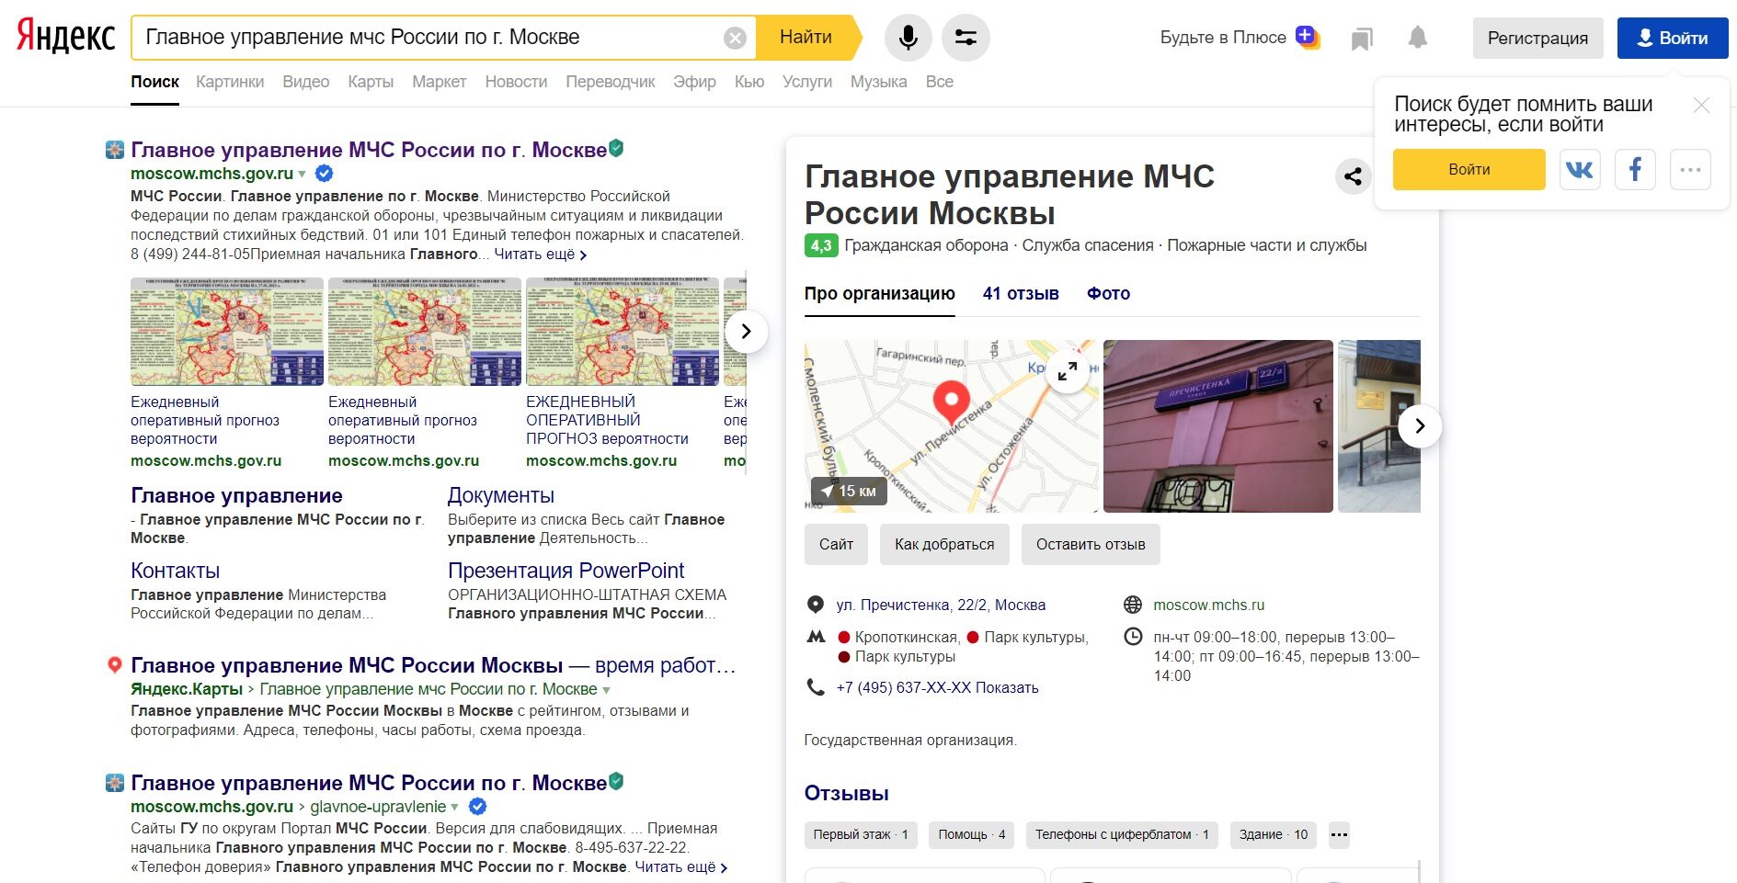Open the Пречистенка street sign photo
Screen dimensions: 1737x883
1217,426
